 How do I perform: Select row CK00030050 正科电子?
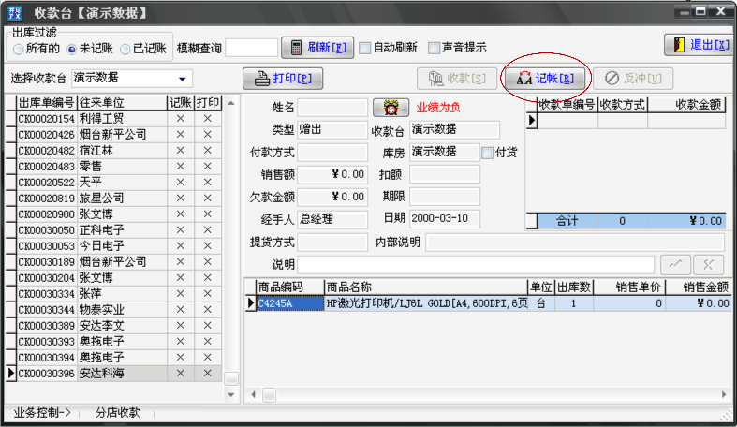tap(112, 230)
